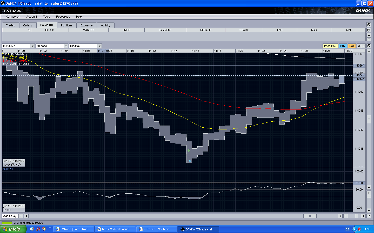Expand the 30 secs timeframe dropdown
374x233 pixels.
coord(66,46)
